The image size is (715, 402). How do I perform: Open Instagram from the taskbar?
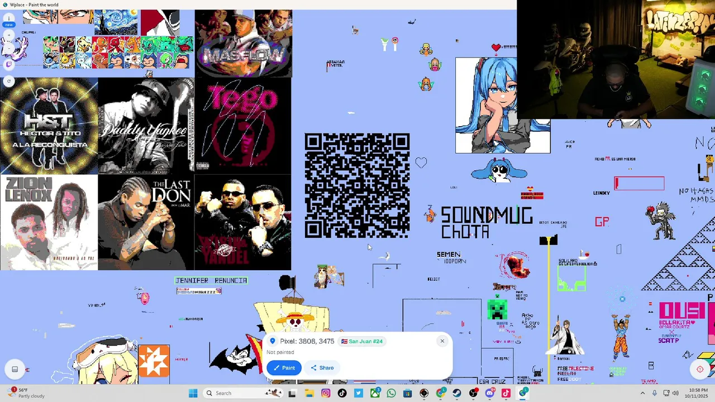click(326, 393)
